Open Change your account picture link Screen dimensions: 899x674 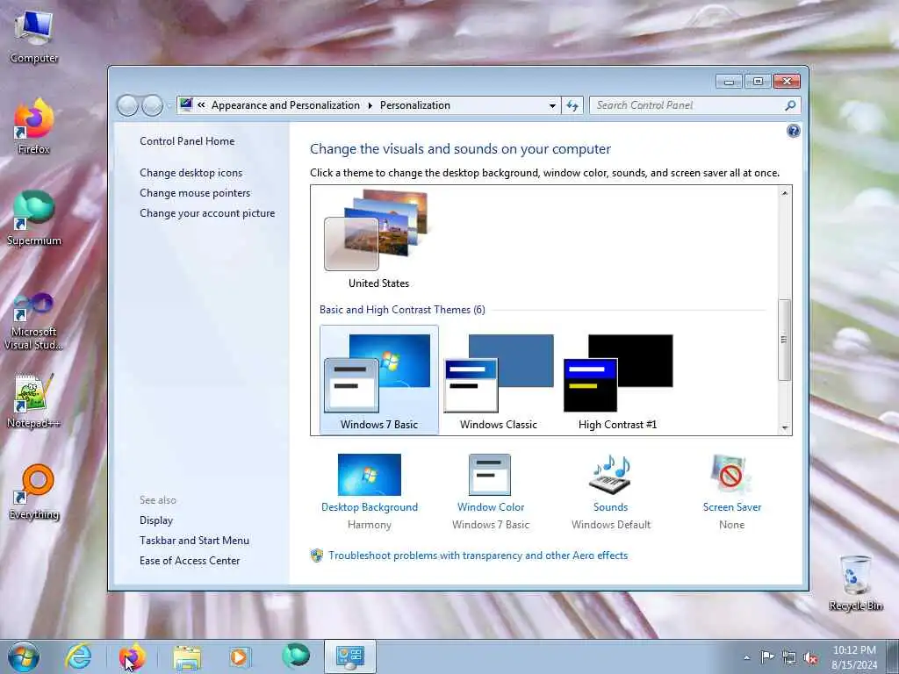click(207, 212)
